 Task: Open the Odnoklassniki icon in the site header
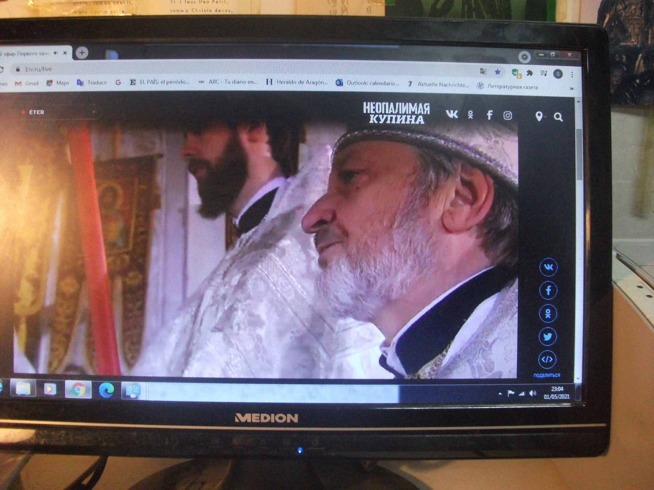470,115
